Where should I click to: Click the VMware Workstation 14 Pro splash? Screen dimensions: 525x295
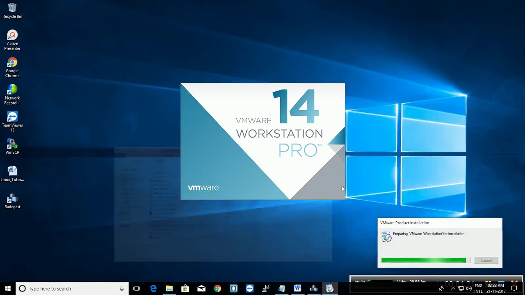click(x=262, y=141)
